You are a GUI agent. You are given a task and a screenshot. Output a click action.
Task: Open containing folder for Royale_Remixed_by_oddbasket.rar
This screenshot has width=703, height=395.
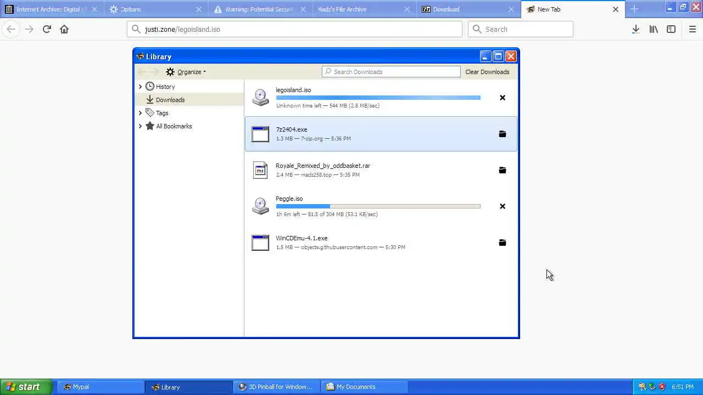[x=502, y=170]
